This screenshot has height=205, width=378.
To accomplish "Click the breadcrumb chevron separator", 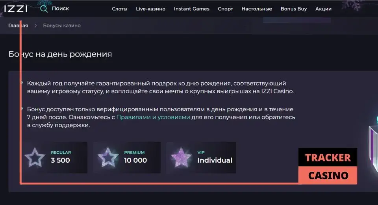I will [35, 25].
